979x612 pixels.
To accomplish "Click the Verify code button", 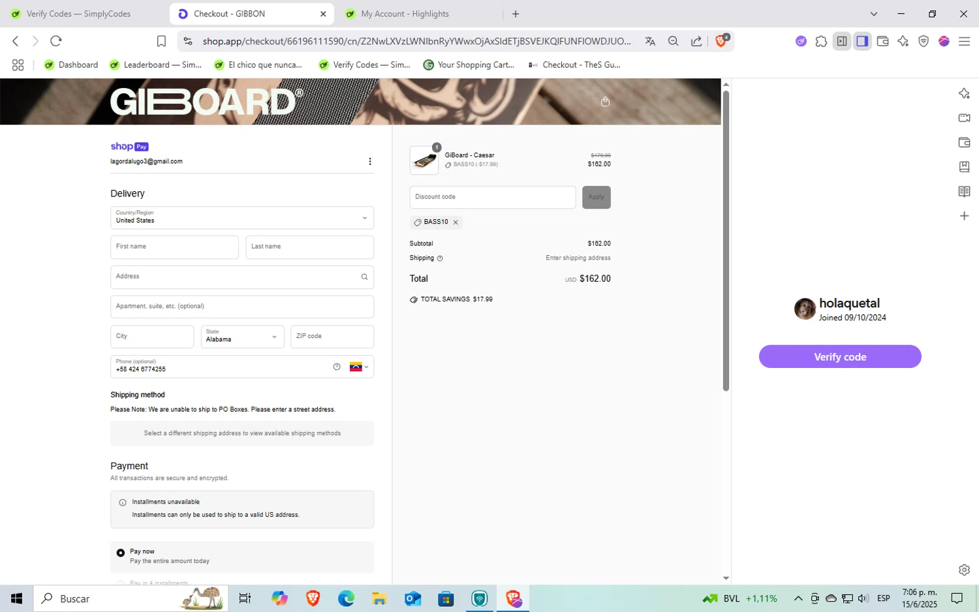I will (x=840, y=357).
